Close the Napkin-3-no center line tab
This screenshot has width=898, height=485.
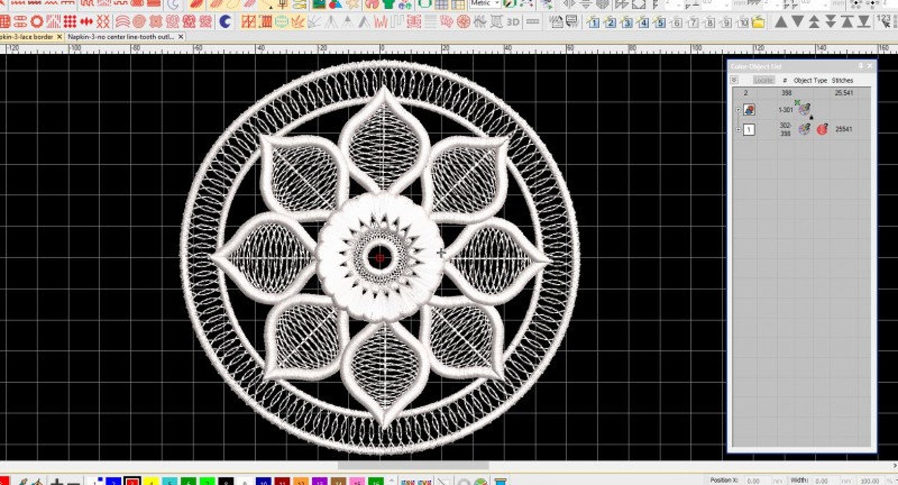(181, 37)
